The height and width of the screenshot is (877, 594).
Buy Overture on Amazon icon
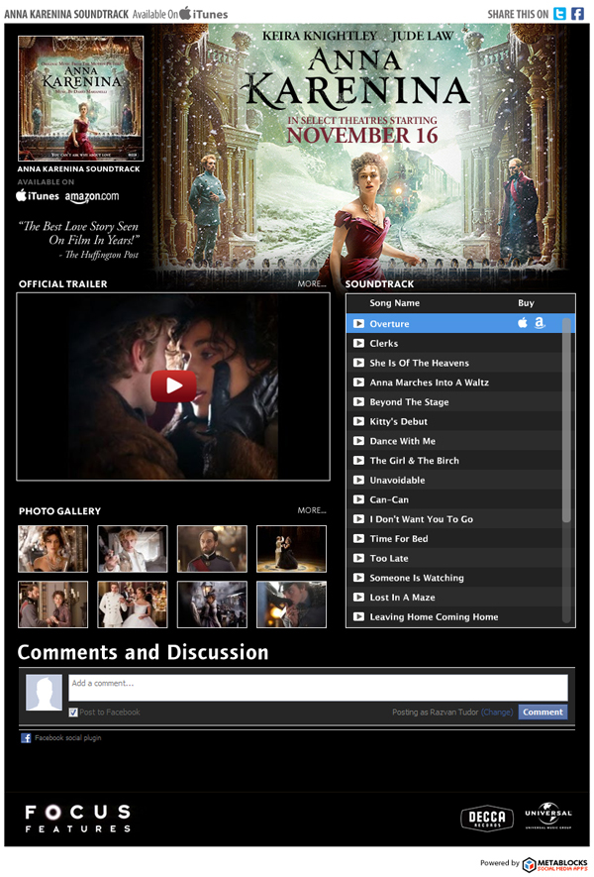click(540, 323)
